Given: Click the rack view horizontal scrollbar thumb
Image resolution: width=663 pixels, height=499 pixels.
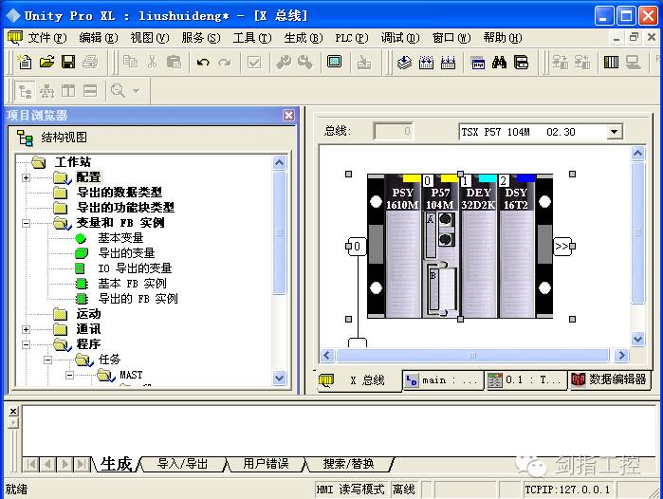Looking at the screenshot, I should (x=472, y=355).
